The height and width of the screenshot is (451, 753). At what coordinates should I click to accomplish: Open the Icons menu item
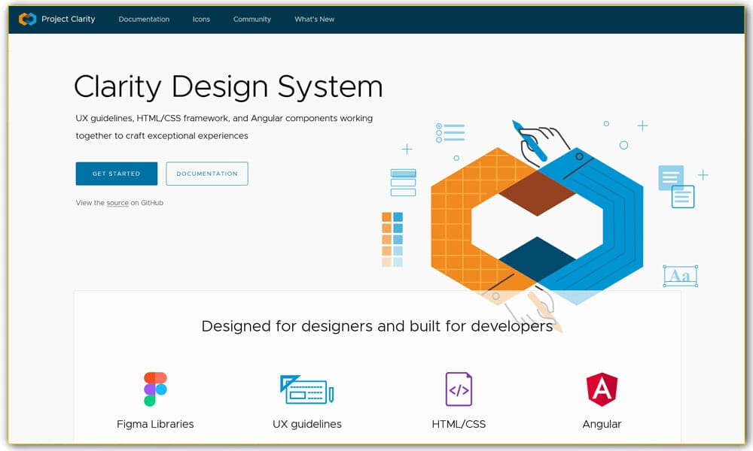tap(201, 20)
